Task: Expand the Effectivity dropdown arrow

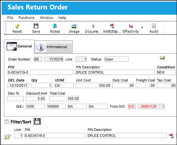Action: pyautogui.click(x=142, y=27)
